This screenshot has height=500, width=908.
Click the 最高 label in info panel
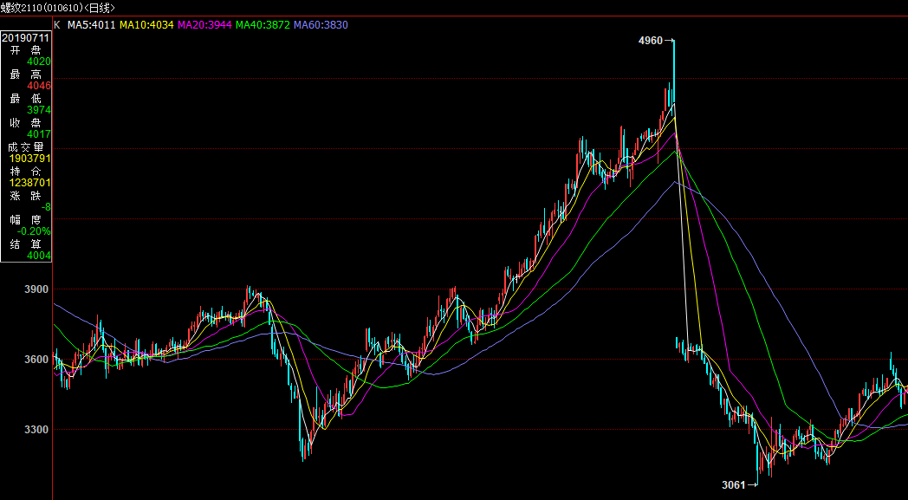click(26, 75)
